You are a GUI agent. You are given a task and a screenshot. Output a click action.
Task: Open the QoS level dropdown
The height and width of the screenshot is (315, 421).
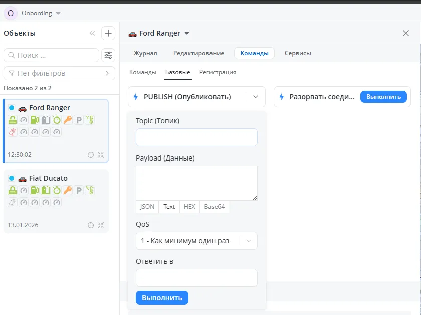pyautogui.click(x=248, y=241)
